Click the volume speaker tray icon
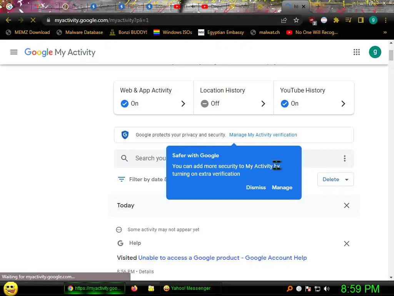394x296 pixels. 327,289
